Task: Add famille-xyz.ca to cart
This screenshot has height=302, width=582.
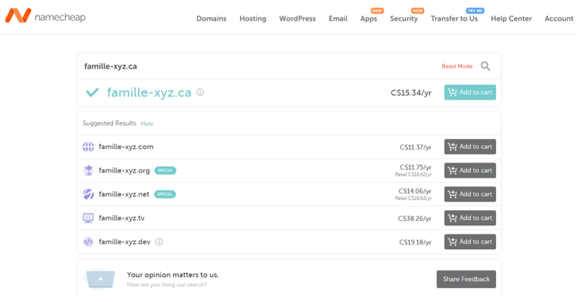Action: [470, 92]
